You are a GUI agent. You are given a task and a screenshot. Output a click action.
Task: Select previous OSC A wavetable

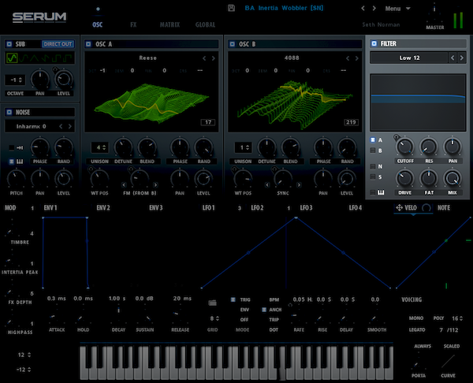pyautogui.click(x=204, y=58)
